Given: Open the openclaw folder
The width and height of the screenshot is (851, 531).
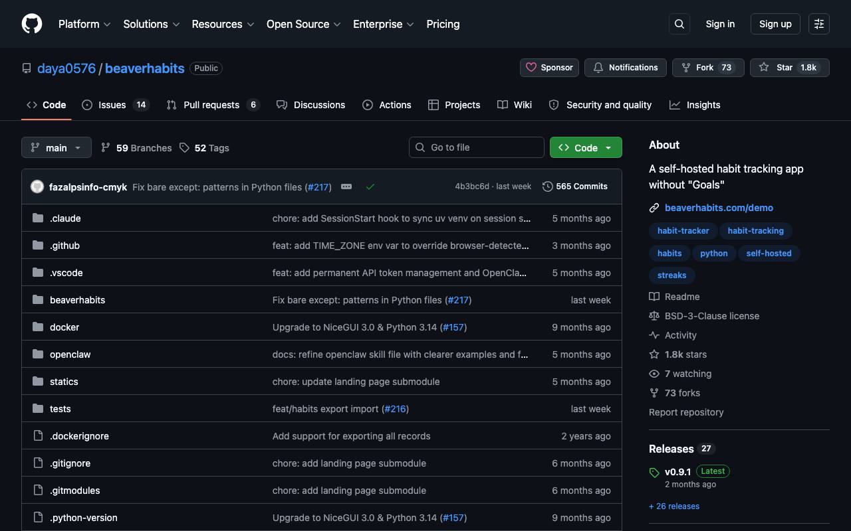Looking at the screenshot, I should point(70,354).
